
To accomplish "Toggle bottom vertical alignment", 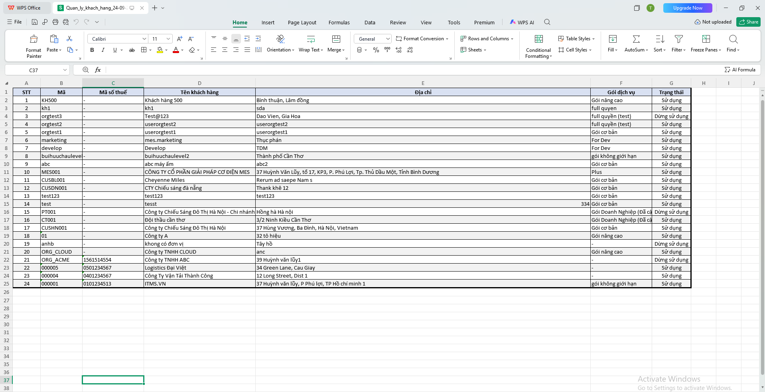I will coord(236,39).
